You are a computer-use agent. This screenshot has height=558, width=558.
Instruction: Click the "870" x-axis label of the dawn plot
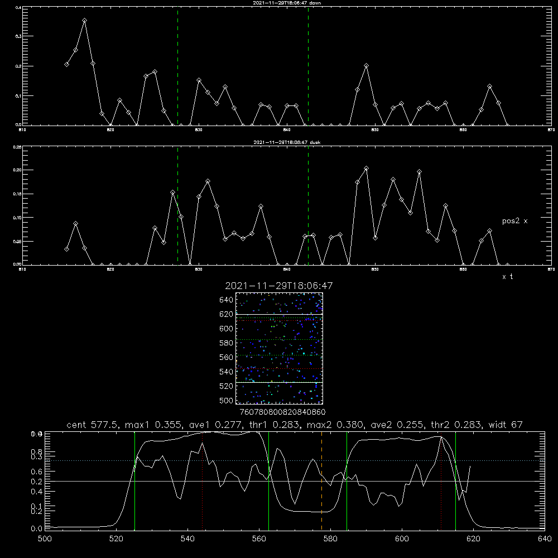click(551, 130)
